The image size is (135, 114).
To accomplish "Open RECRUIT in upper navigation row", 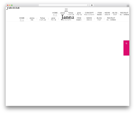I will click(124, 14).
